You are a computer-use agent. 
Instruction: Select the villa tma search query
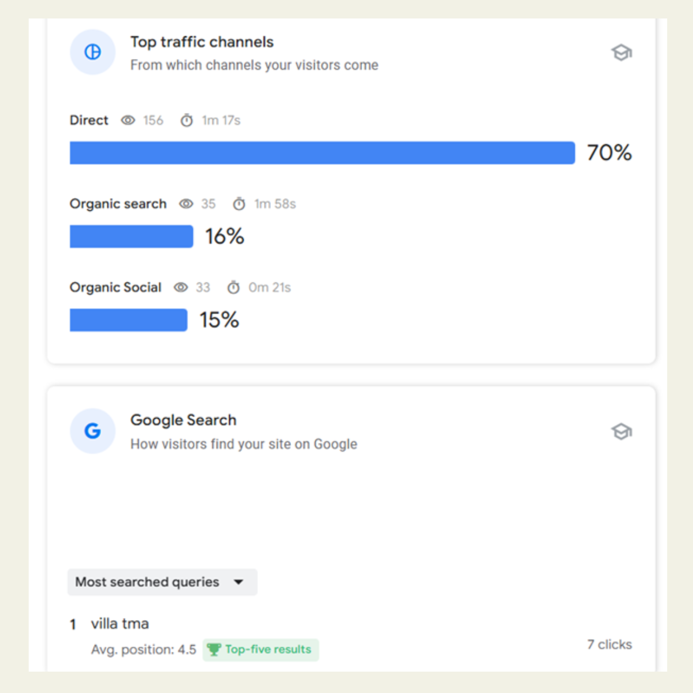click(x=120, y=624)
